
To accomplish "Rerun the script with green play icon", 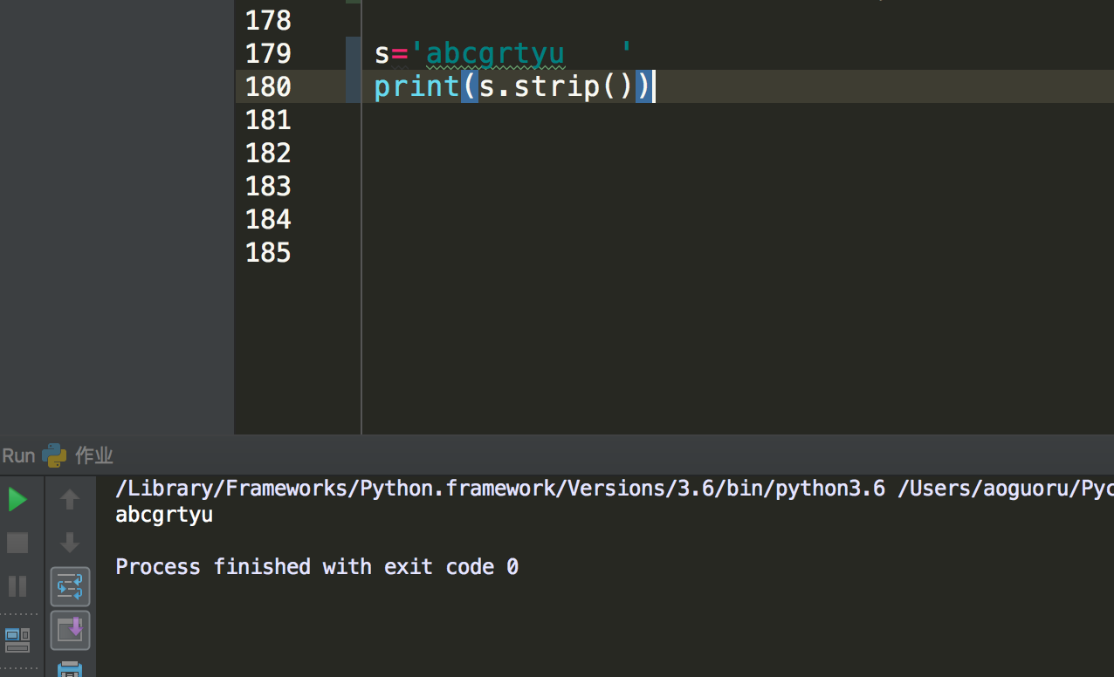I will pyautogui.click(x=17, y=500).
